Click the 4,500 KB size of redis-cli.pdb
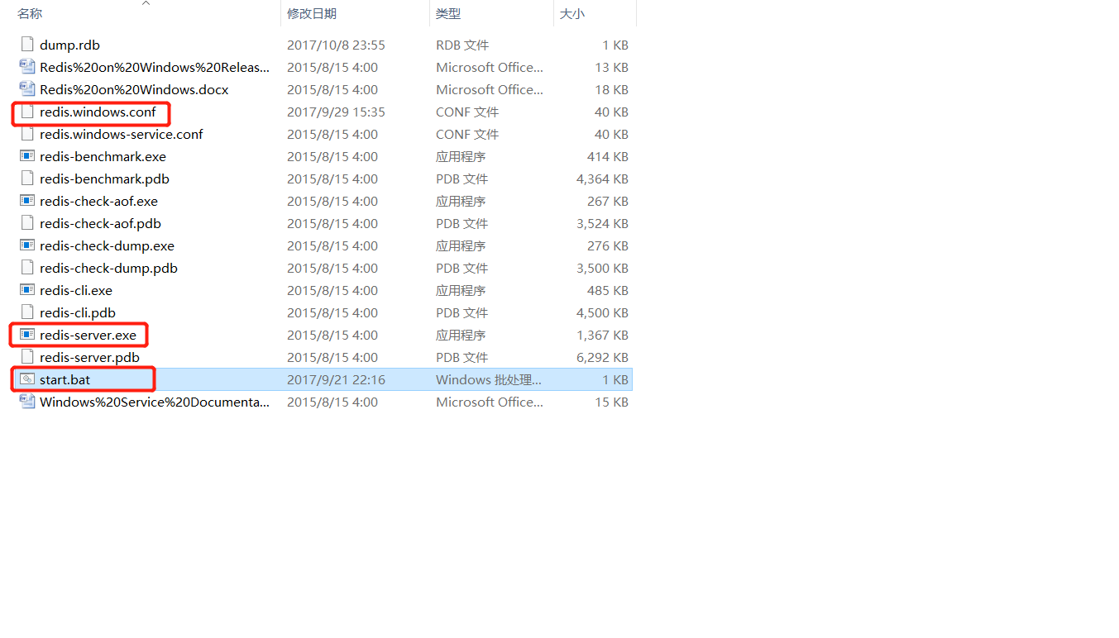Viewport: 1119px width, 638px height. click(602, 312)
